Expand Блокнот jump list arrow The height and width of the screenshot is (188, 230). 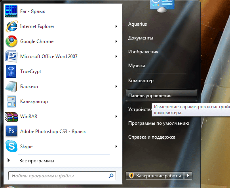(116, 86)
